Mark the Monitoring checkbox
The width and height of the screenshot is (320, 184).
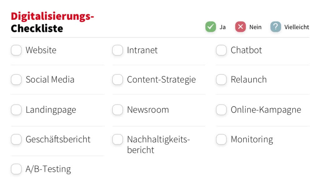click(221, 139)
